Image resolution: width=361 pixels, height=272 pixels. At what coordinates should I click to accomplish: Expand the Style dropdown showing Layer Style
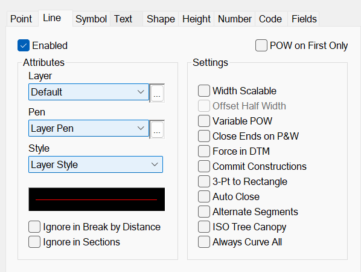click(x=95, y=164)
